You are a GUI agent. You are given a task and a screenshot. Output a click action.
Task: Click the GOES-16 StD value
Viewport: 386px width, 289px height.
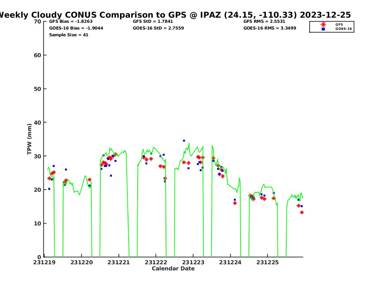click(158, 28)
